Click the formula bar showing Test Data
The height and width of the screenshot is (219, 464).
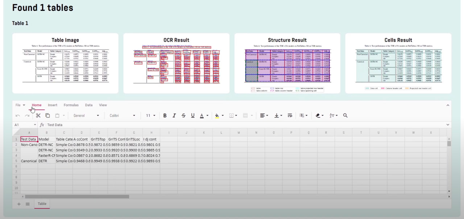(x=245, y=125)
